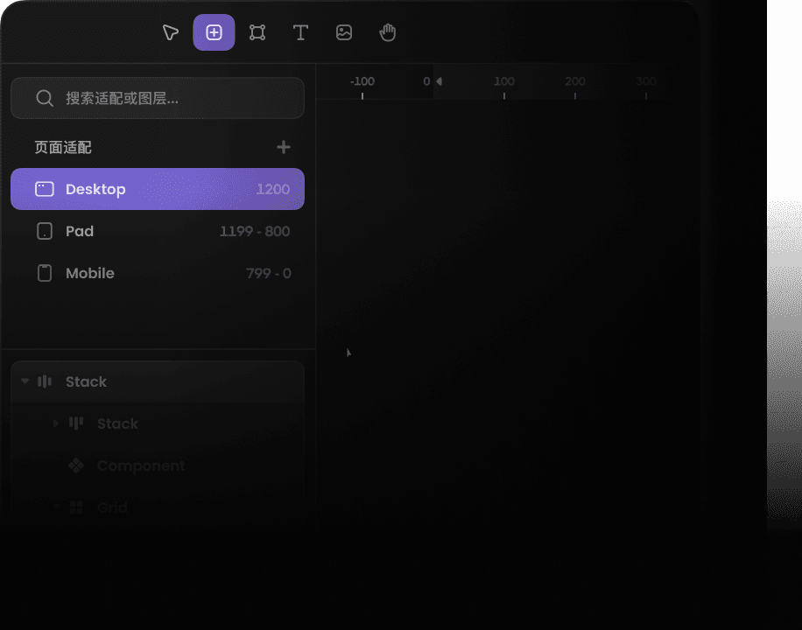Image resolution: width=802 pixels, height=630 pixels.
Task: Click the 页面适配 section header
Action: (63, 148)
